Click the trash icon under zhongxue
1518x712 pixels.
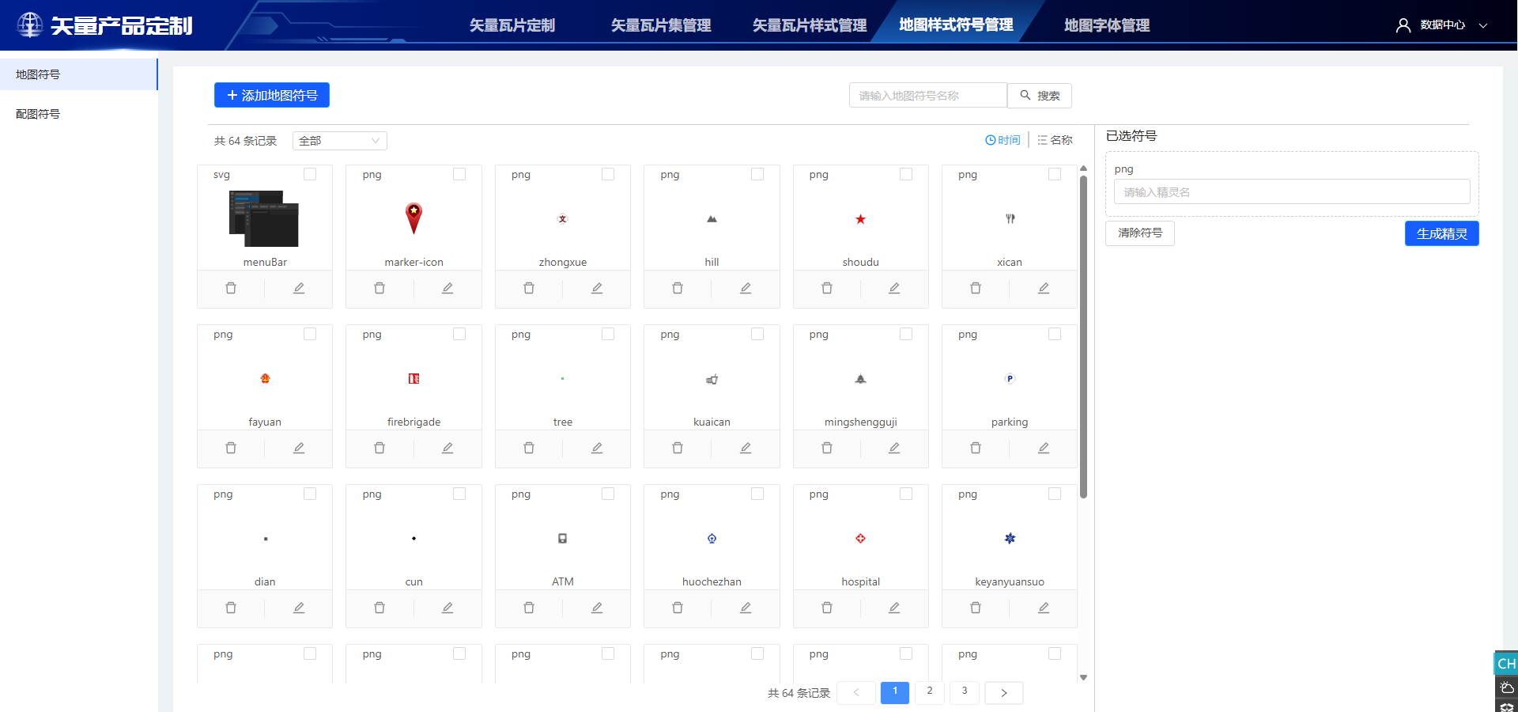529,288
